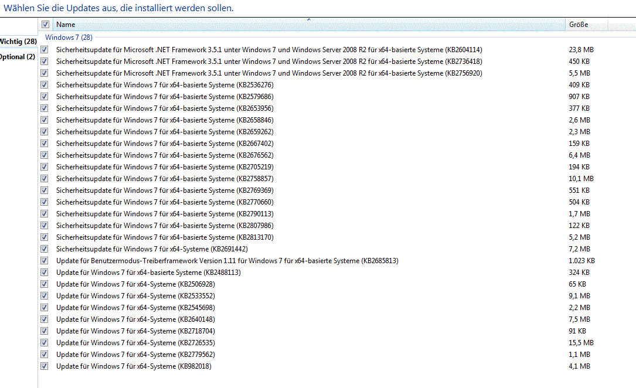Uncheck the KB2718704 checkbox

point(45,331)
